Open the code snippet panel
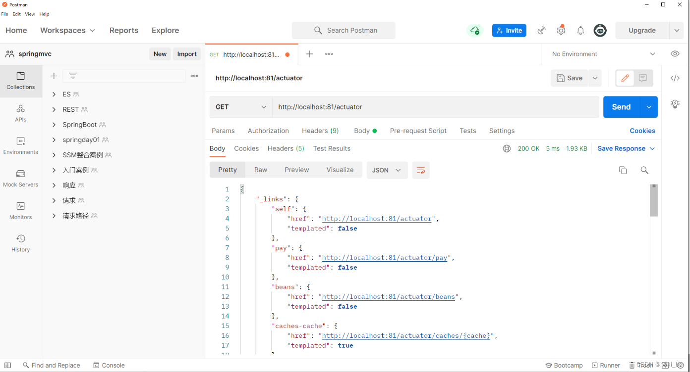This screenshot has width=690, height=372. pos(674,78)
